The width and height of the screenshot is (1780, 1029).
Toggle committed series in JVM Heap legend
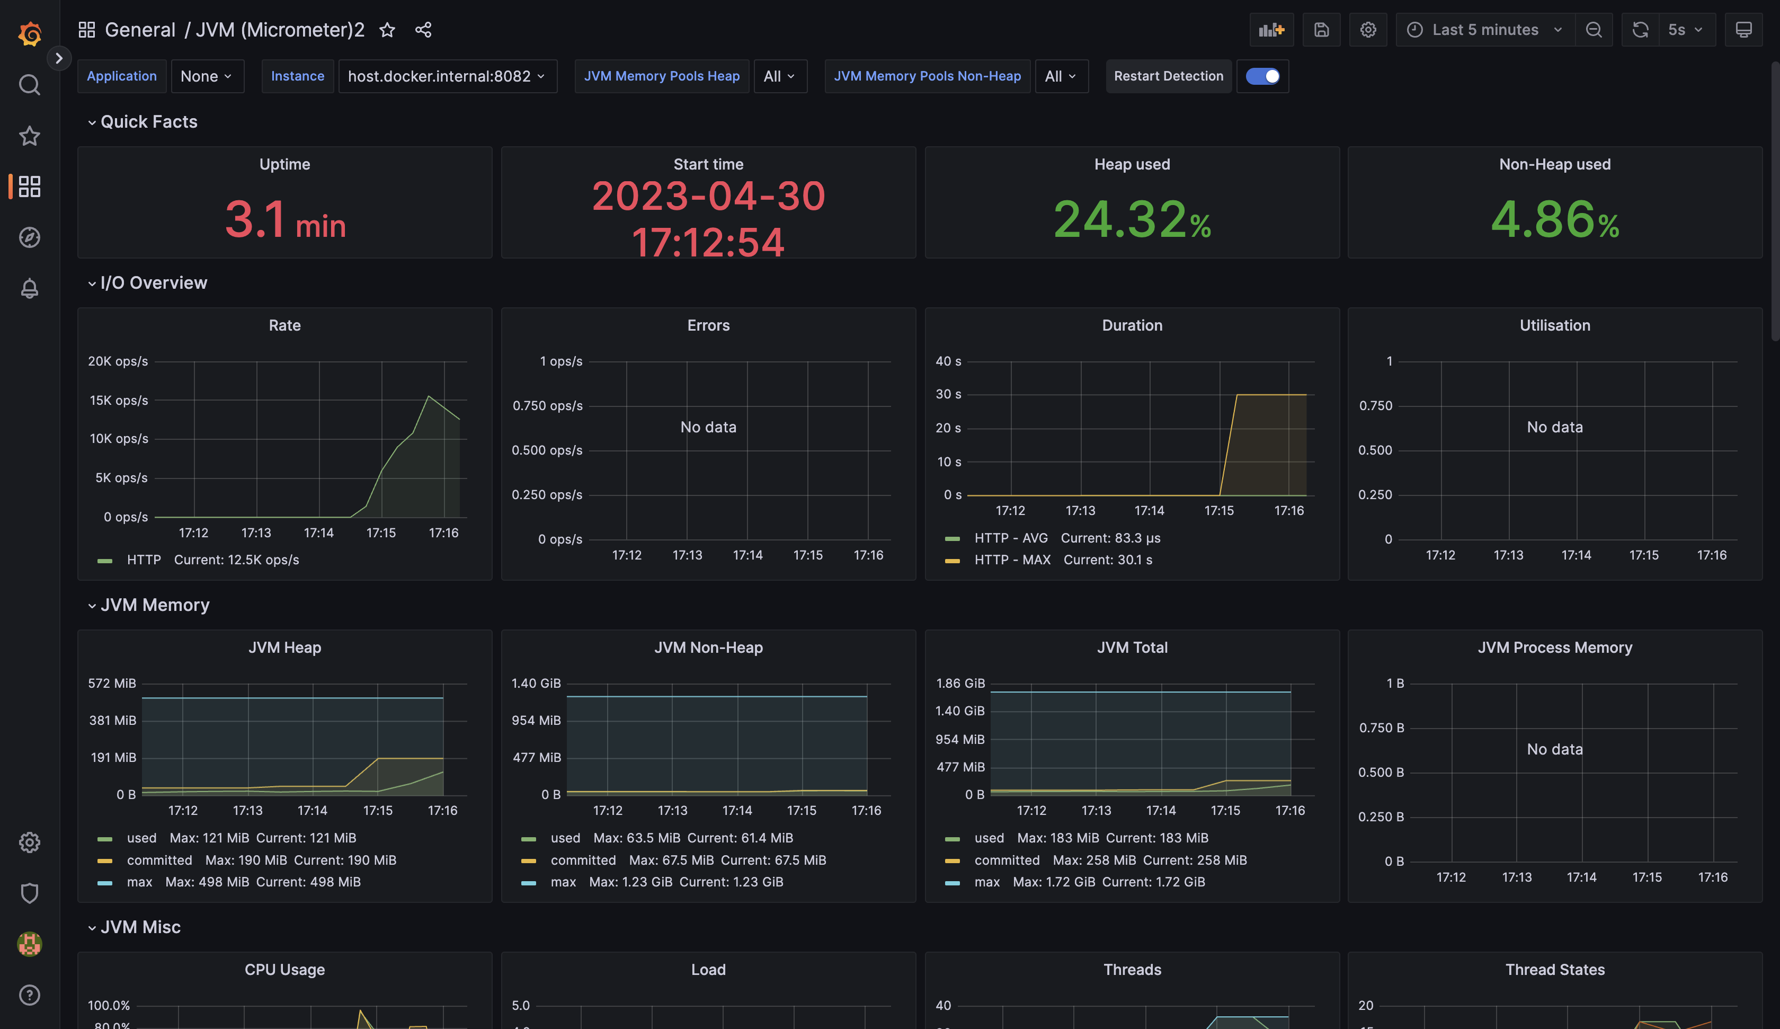[159, 860]
